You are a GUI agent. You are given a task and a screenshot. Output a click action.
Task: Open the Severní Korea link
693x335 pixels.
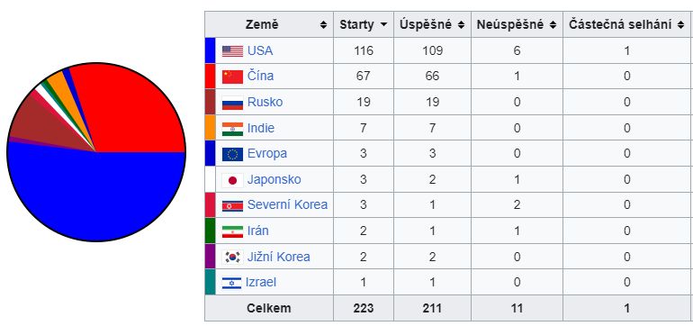tap(287, 205)
